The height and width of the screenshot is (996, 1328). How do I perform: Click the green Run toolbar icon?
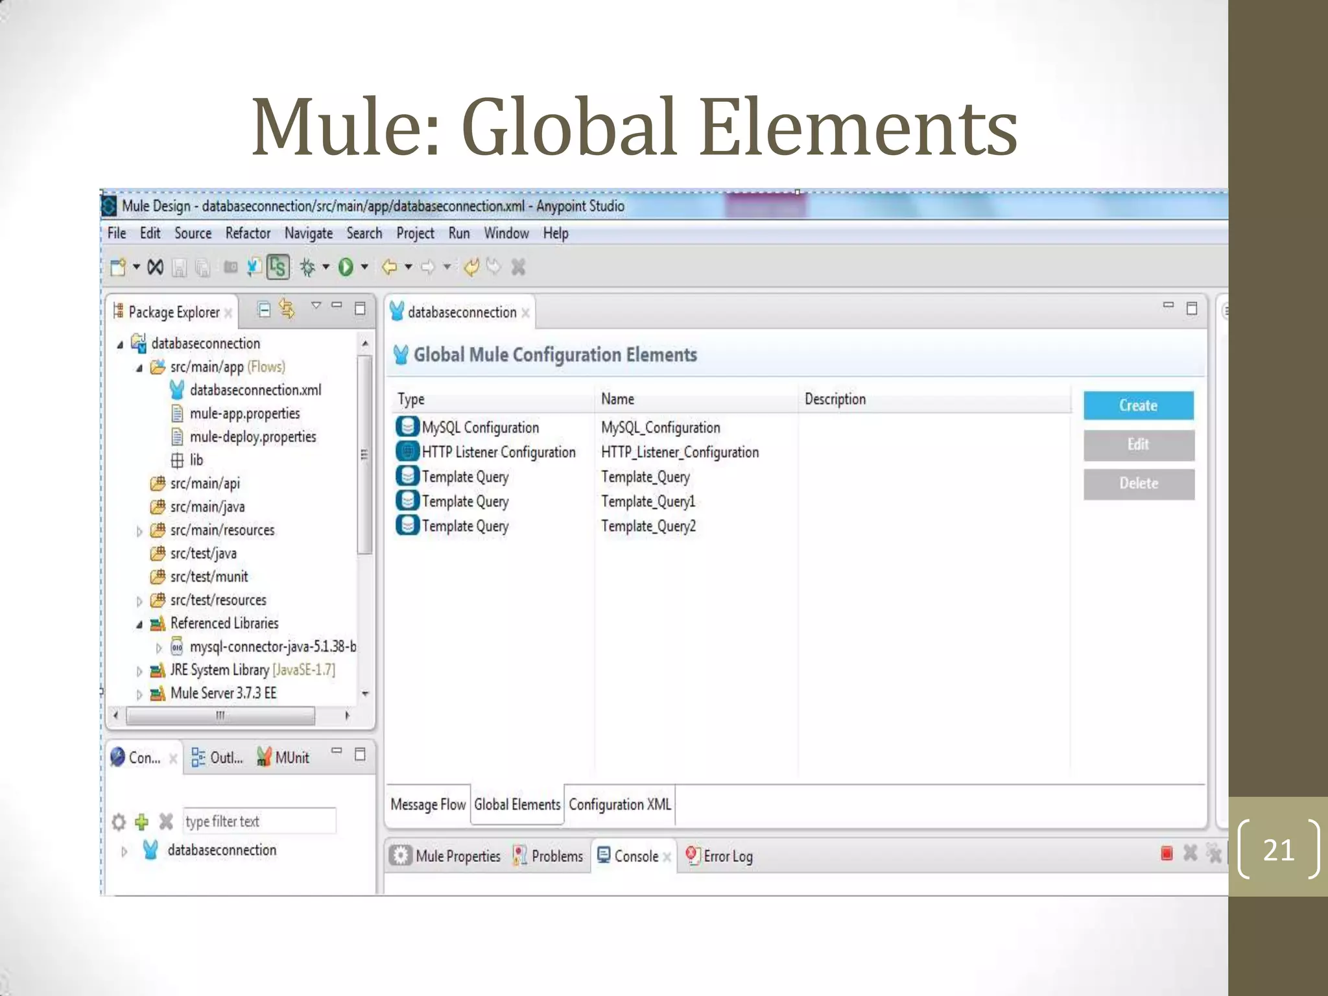[x=346, y=267]
